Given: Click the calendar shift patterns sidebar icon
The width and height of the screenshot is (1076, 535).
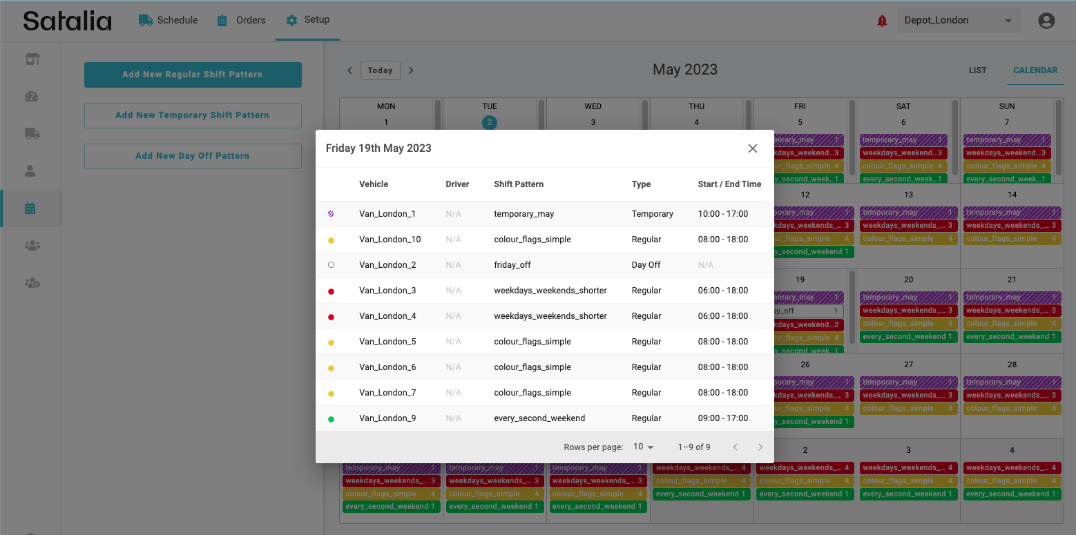Looking at the screenshot, I should 30,208.
